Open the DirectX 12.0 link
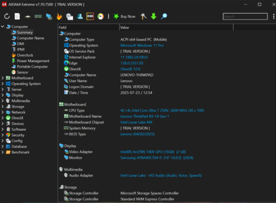The width and height of the screenshot is (276, 203). (x=130, y=69)
